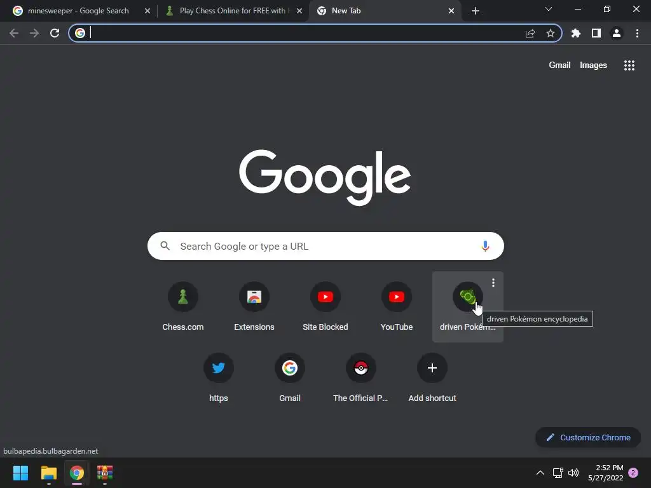The height and width of the screenshot is (488, 651).
Task: Open the clock showing 2:52 PM
Action: 606,473
